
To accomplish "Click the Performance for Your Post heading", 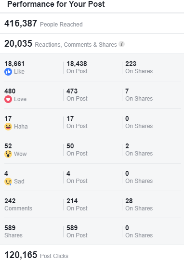I will pos(56,4).
